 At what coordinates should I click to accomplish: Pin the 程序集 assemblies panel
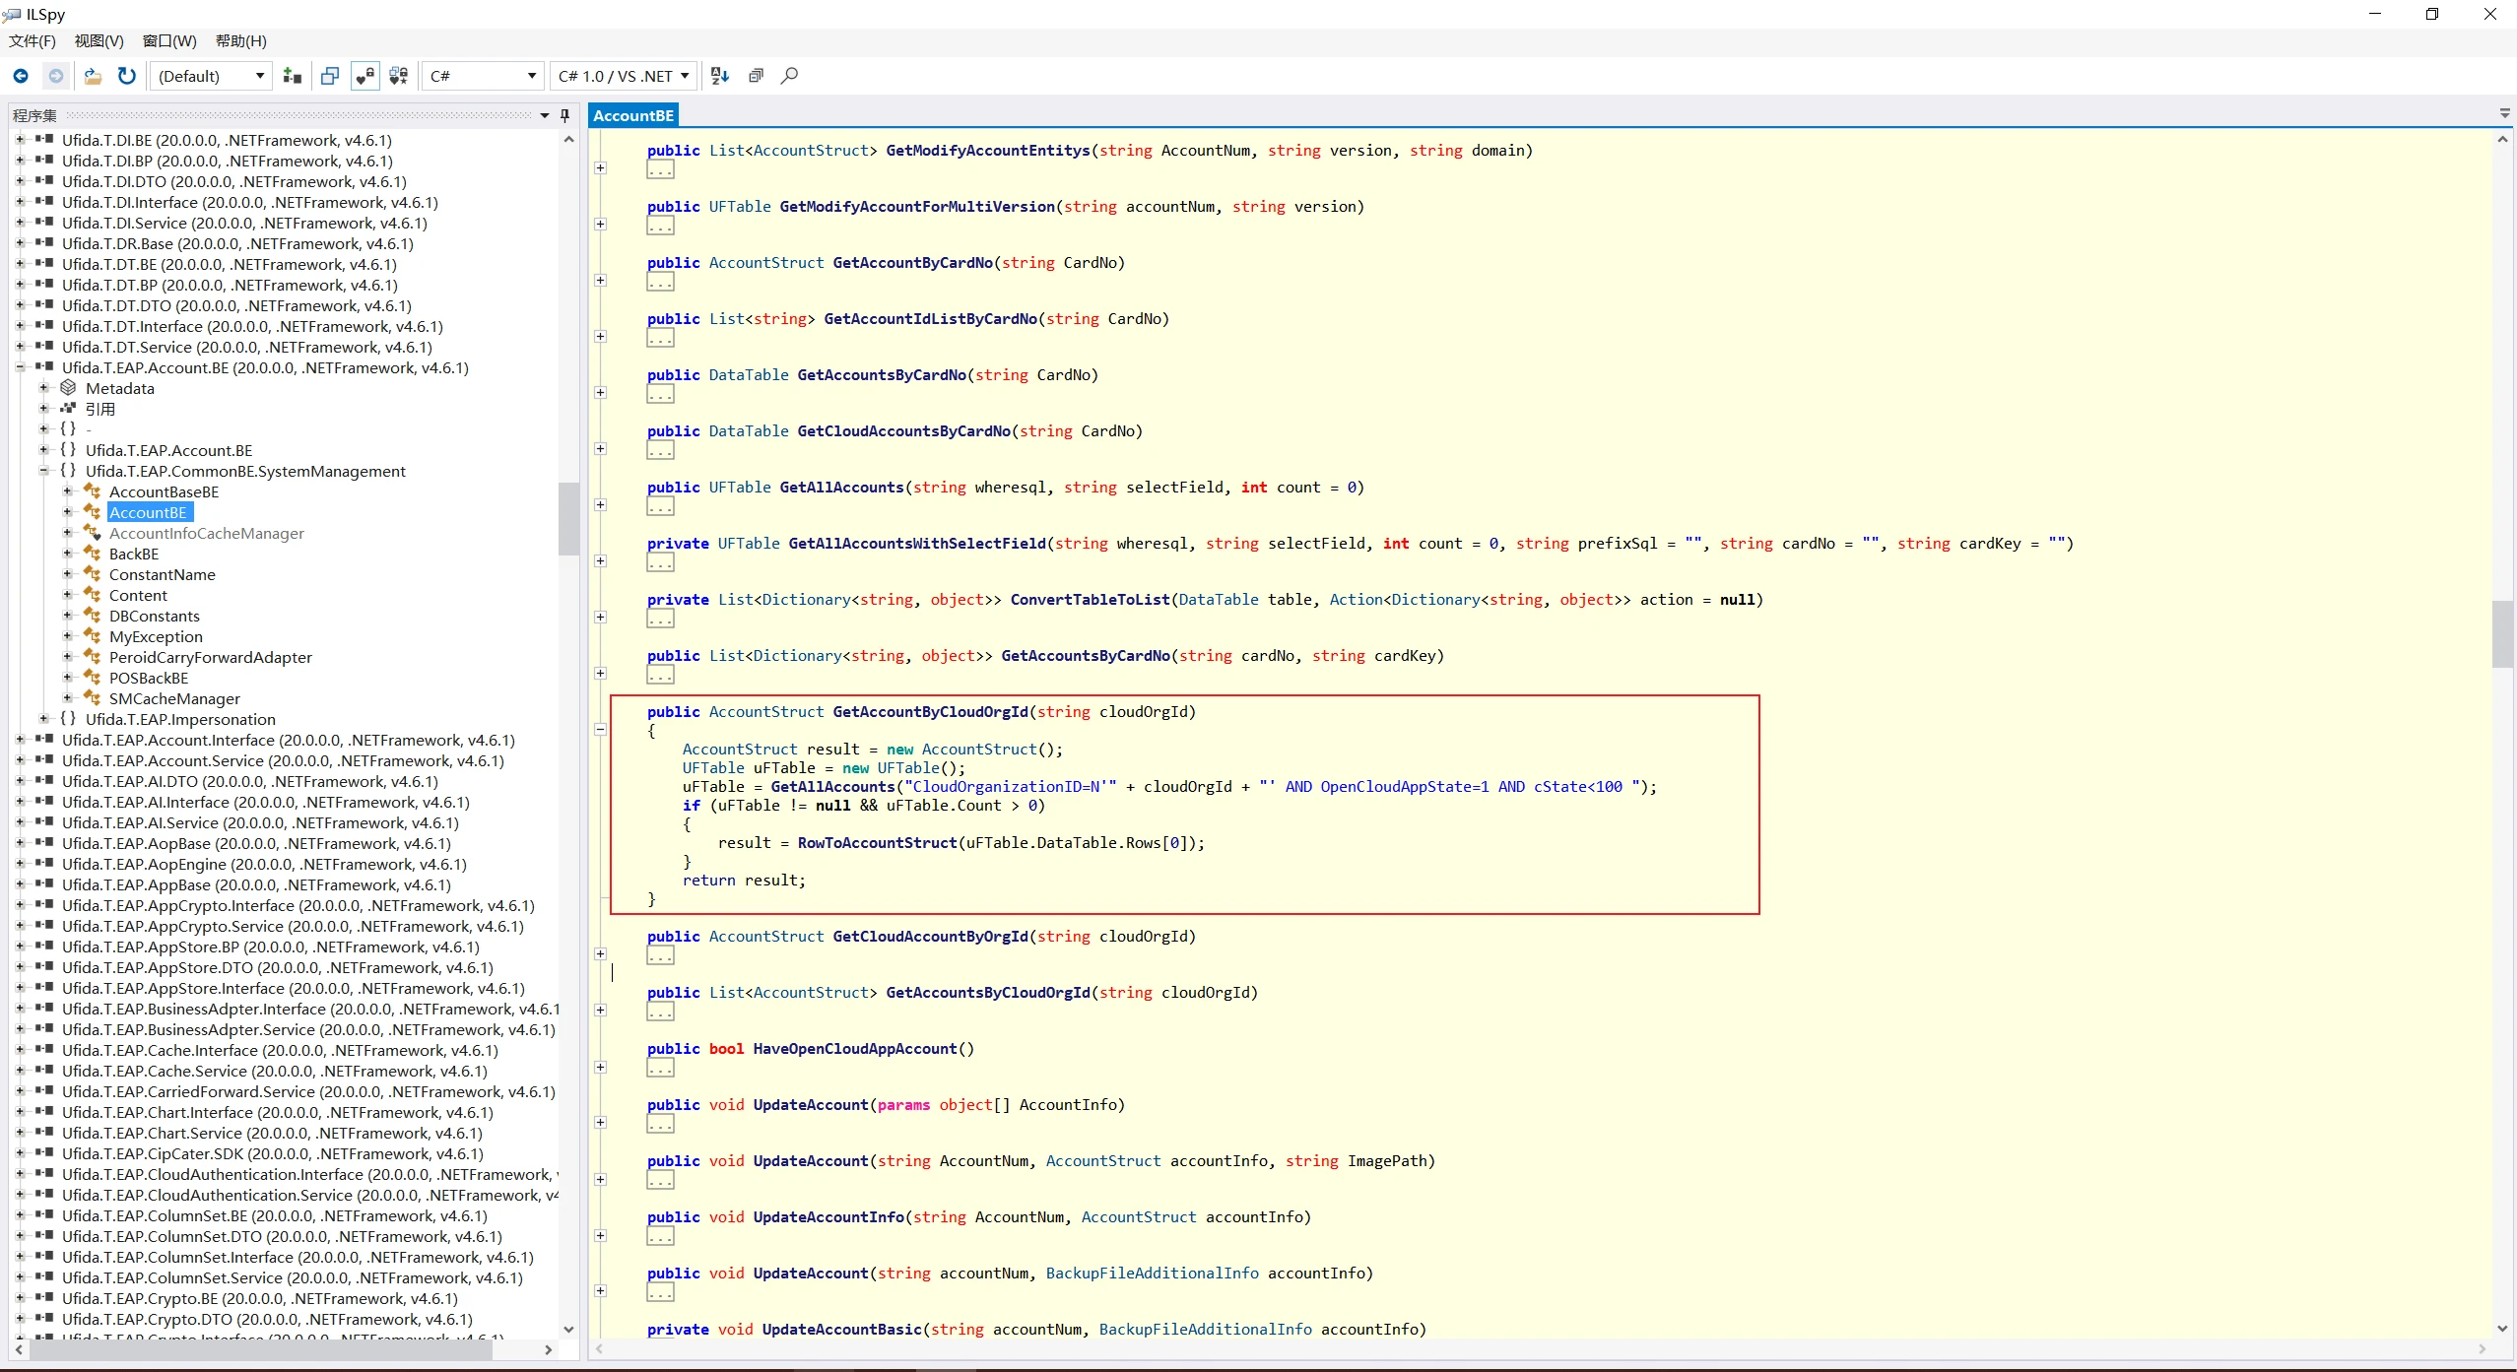coord(565,115)
